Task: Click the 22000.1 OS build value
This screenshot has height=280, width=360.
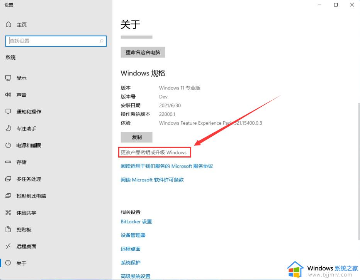Action: [x=167, y=114]
